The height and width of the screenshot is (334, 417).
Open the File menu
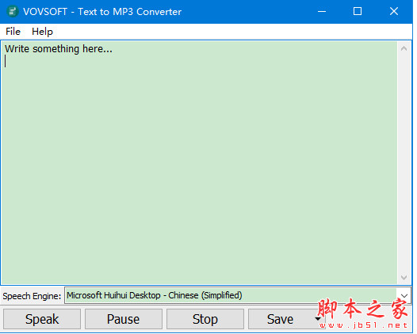[x=13, y=32]
